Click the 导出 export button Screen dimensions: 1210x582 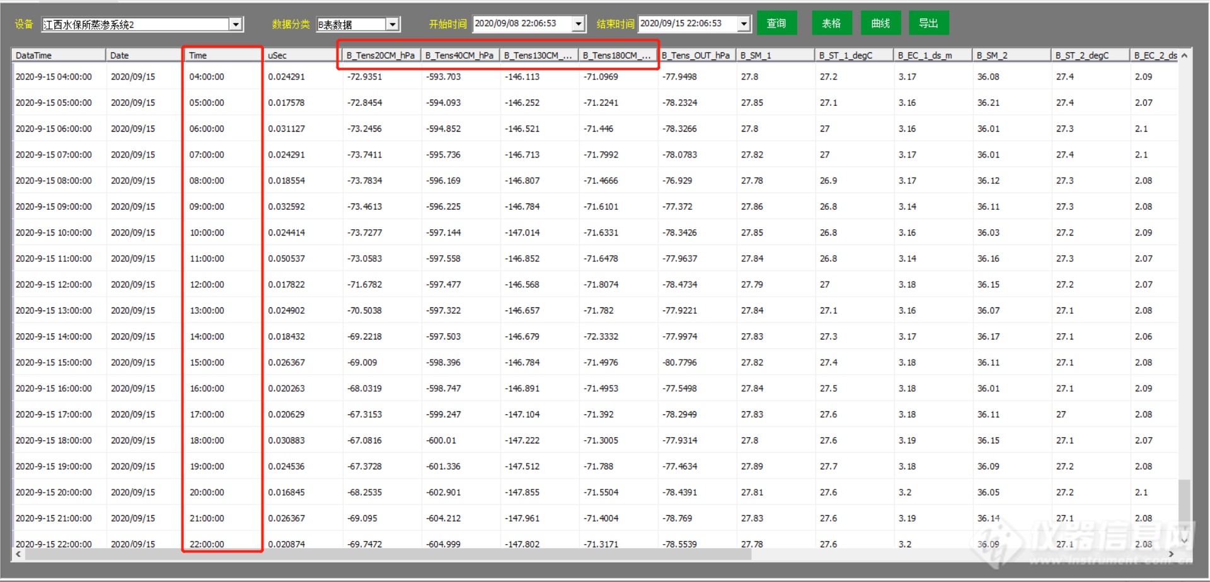point(928,23)
